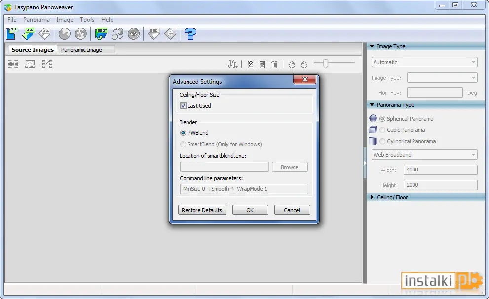Expand the Ceiling/ Floor section
The image size is (489, 299).
coord(372,197)
